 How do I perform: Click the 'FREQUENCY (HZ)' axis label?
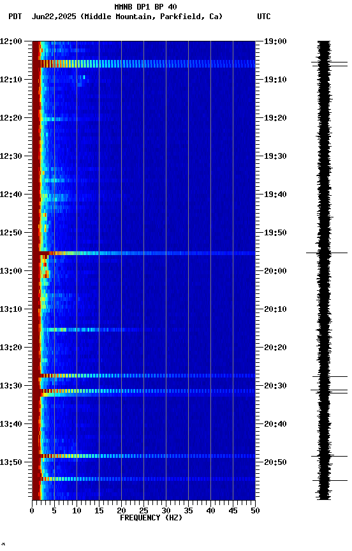pos(151,518)
